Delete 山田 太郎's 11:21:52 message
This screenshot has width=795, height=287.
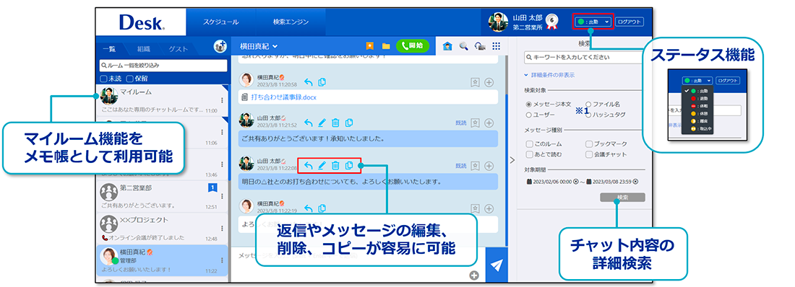click(335, 123)
